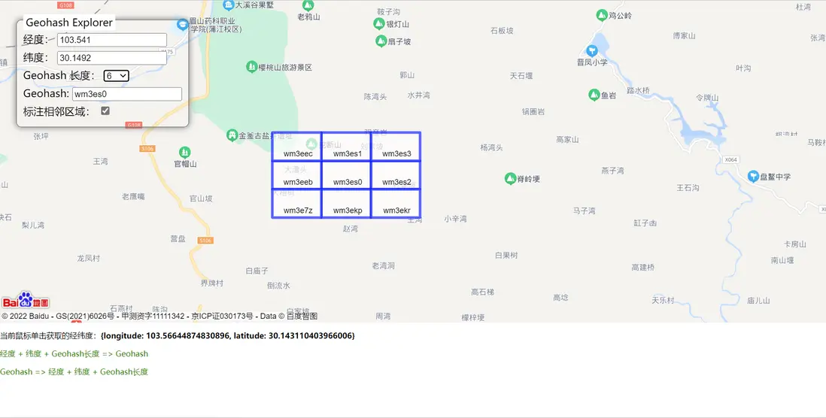This screenshot has width=826, height=418.
Task: Click the 脊岭埂 mountain marker icon
Action: point(510,178)
